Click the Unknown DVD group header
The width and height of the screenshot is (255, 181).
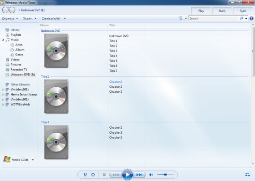point(51,31)
